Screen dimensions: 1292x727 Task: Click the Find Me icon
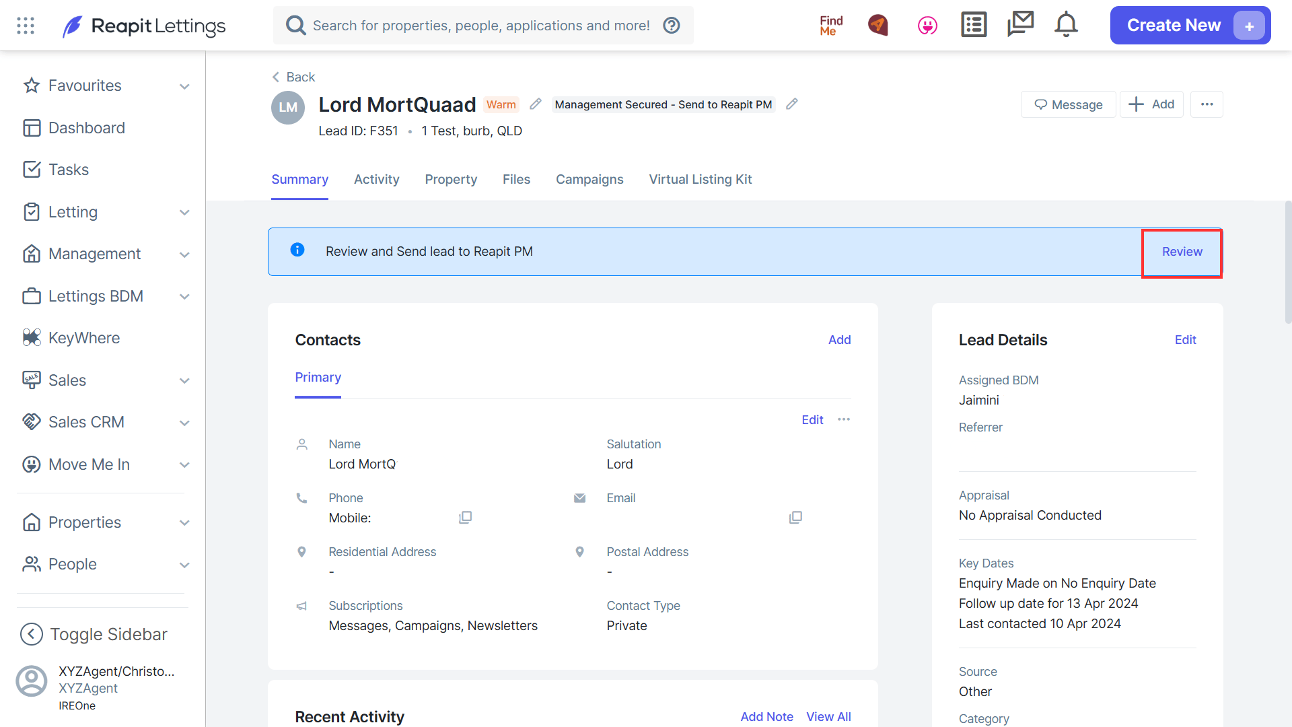pos(831,26)
